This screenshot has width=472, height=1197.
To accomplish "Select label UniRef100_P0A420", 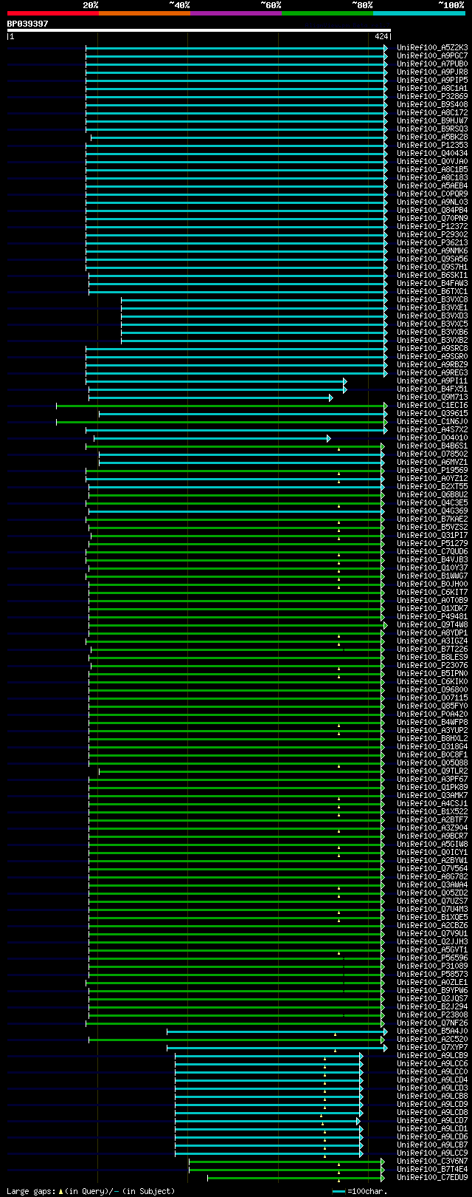I will (x=432, y=715).
